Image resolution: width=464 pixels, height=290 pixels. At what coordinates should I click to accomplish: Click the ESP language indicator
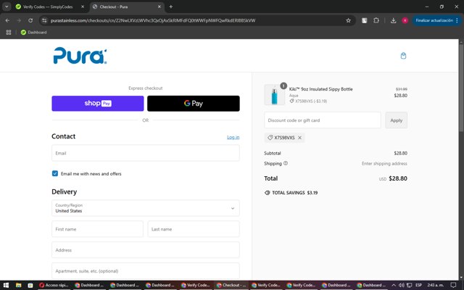click(x=418, y=285)
